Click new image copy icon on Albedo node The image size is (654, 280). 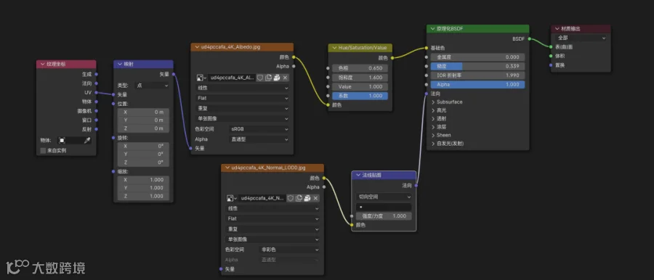tap(269, 78)
